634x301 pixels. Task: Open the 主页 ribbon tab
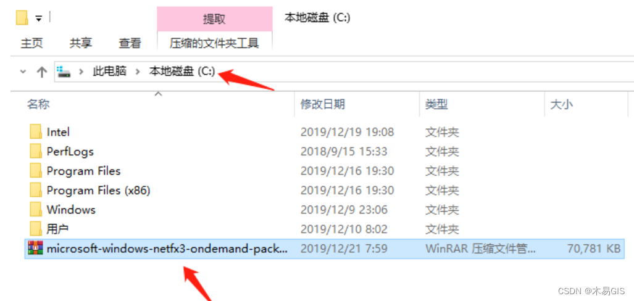point(31,43)
